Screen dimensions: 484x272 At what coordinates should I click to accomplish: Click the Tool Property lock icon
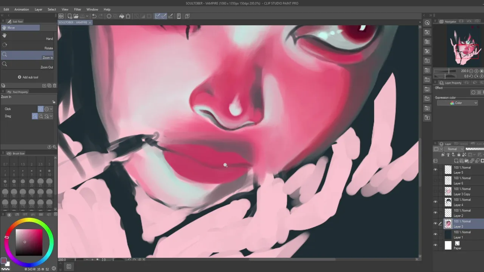[x=54, y=102]
